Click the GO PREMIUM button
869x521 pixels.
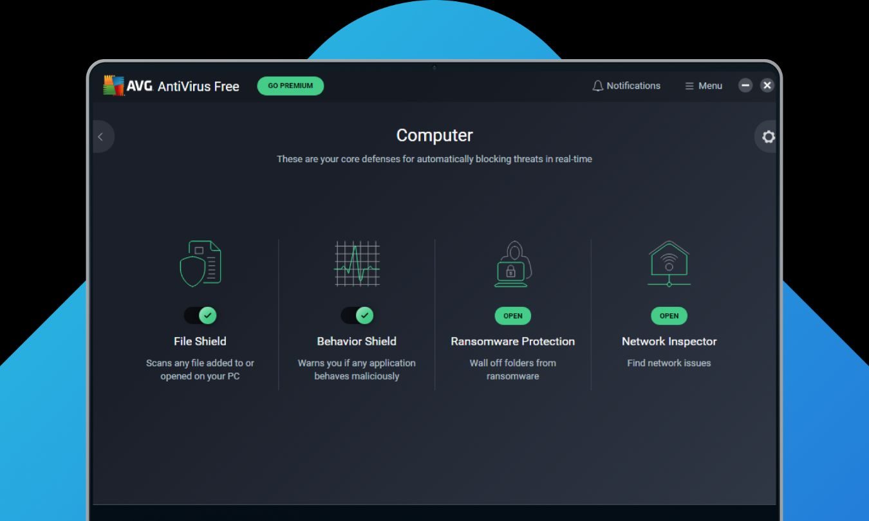(290, 86)
